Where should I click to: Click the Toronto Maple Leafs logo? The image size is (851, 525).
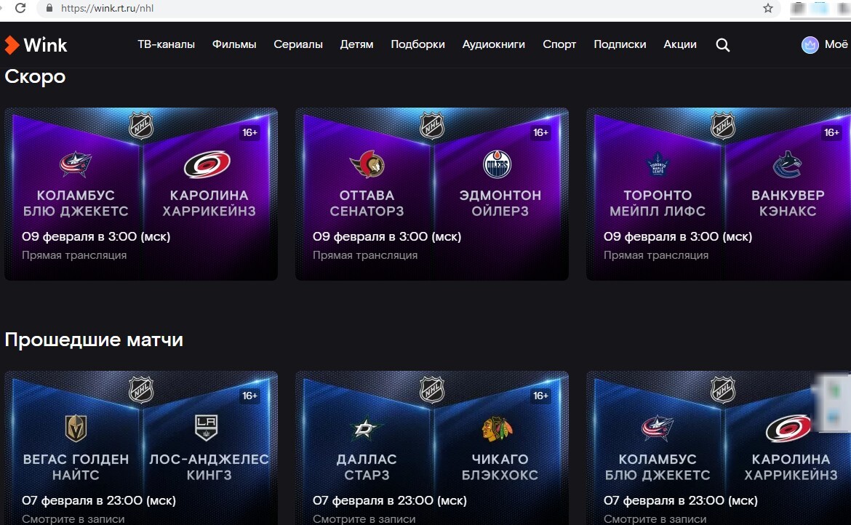point(658,165)
